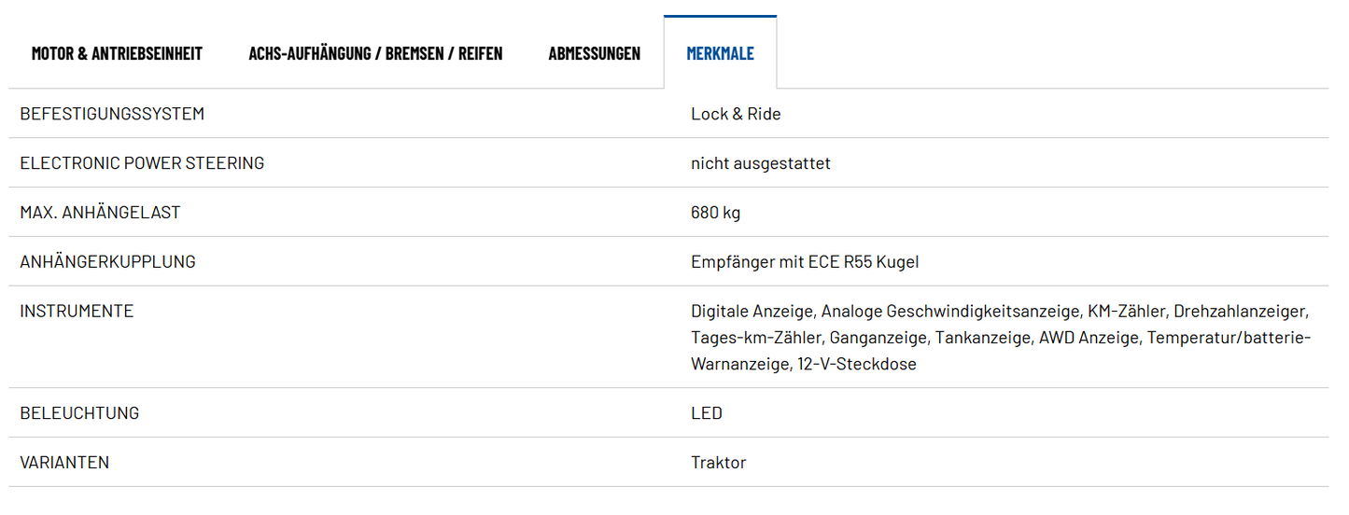Image resolution: width=1349 pixels, height=515 pixels.
Task: Click the 'nicht ausgestattet' value text
Action: (x=760, y=163)
